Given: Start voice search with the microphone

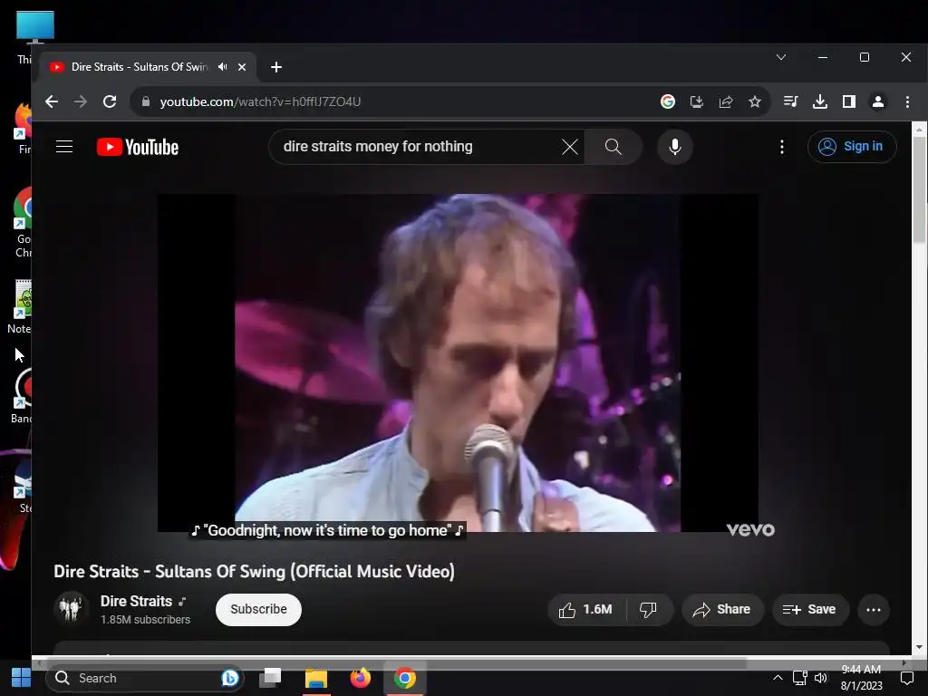Looking at the screenshot, I should point(674,147).
